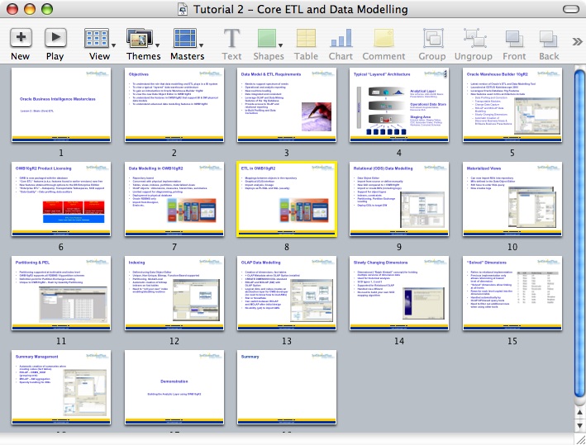Click the New slide icon
The width and height of the screenshot is (586, 445).
tap(21, 38)
